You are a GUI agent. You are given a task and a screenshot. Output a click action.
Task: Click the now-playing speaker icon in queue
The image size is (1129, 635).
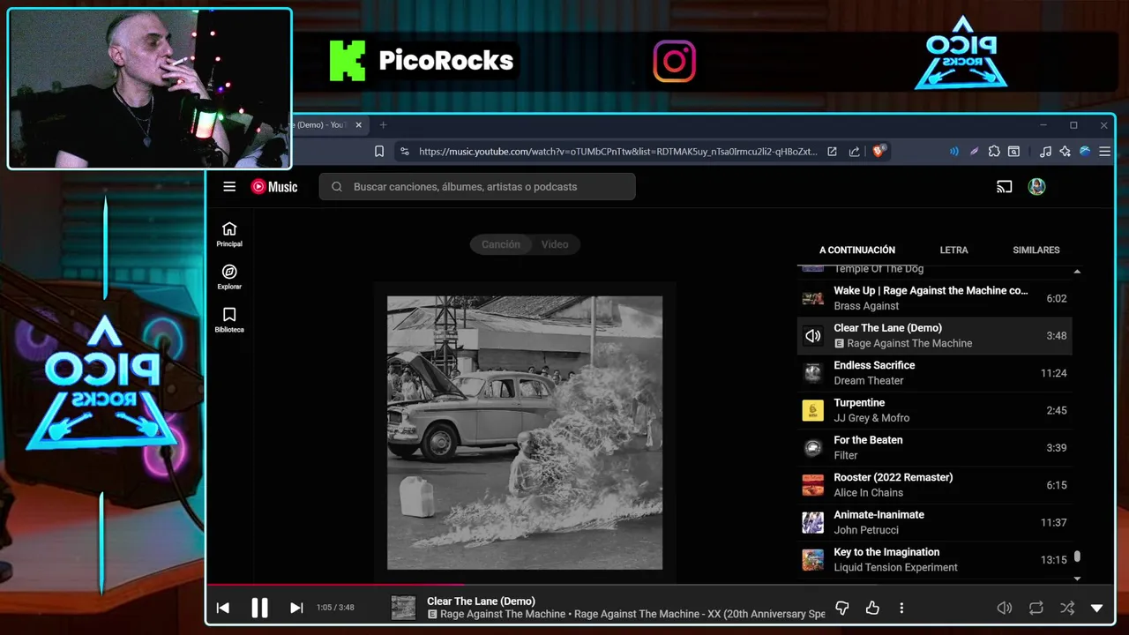tap(812, 336)
